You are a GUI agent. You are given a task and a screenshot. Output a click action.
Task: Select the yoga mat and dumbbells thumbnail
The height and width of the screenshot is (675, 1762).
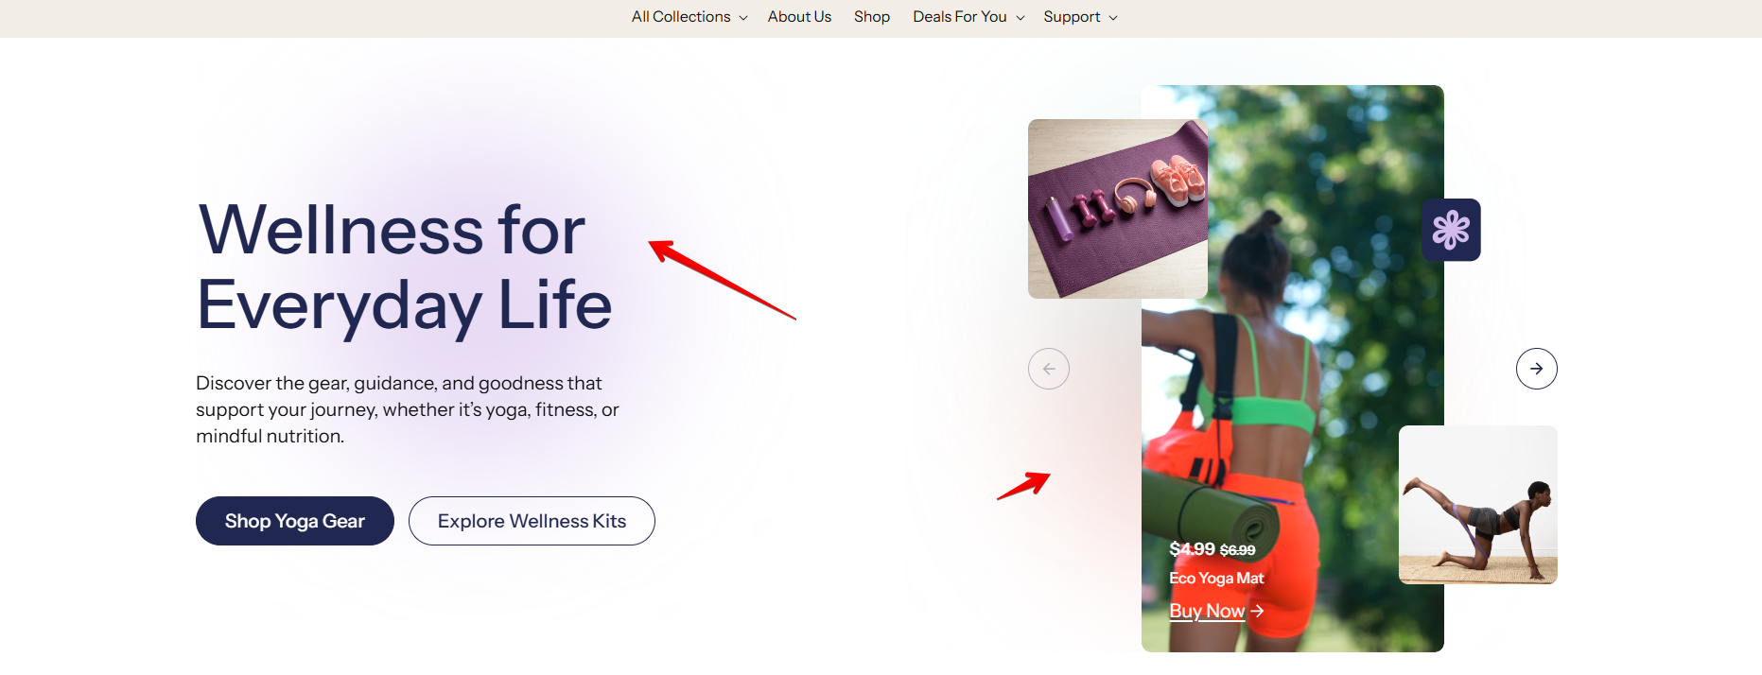point(1118,209)
